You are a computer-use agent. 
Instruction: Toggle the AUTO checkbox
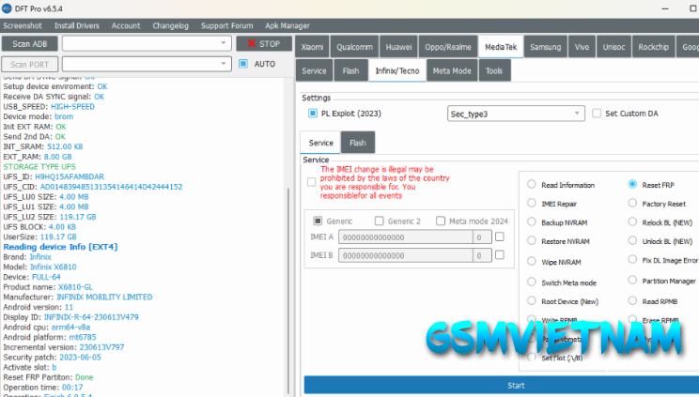click(243, 64)
